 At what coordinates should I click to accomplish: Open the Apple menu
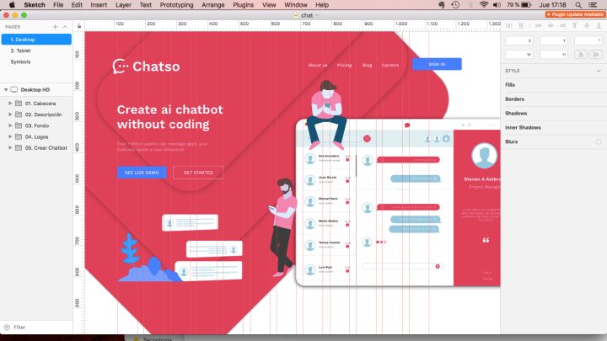pyautogui.click(x=12, y=5)
